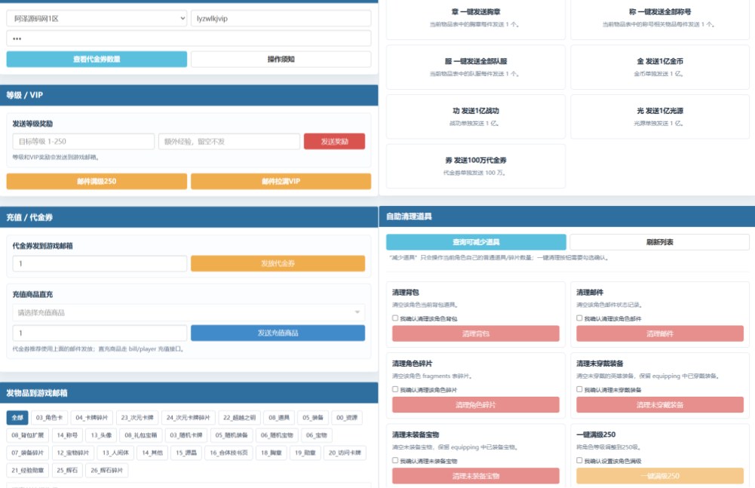
Task: Select the 21_经验勋章 category tag
Action: coord(27,470)
